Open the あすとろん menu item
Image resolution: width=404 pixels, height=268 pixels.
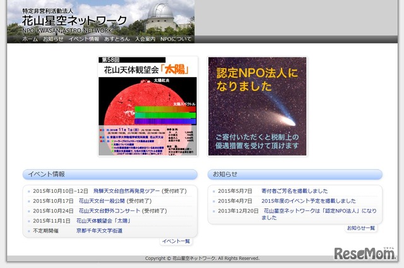[x=117, y=39]
